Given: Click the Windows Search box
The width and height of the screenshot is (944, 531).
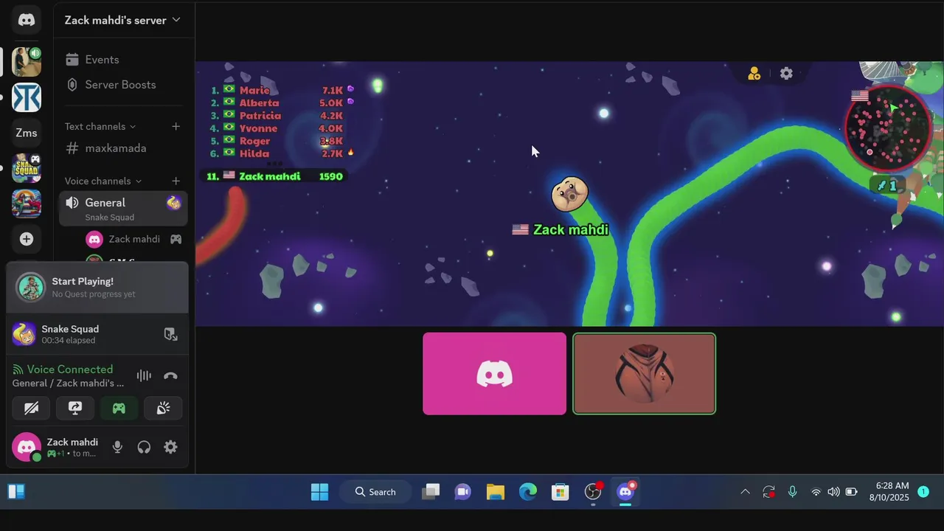Looking at the screenshot, I should 375,492.
